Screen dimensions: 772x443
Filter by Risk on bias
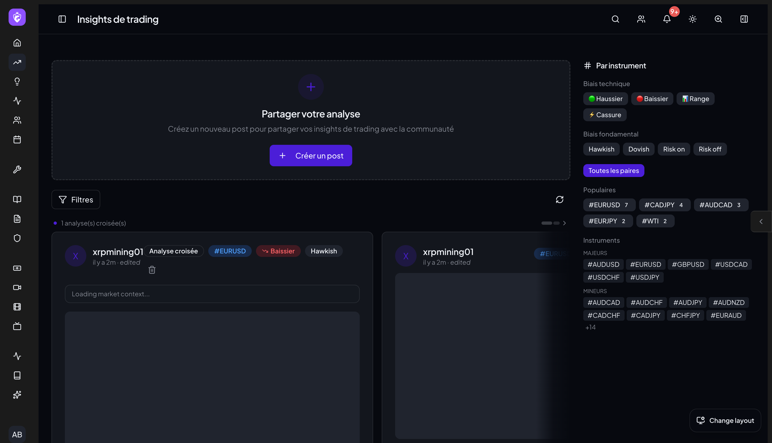tap(674, 149)
